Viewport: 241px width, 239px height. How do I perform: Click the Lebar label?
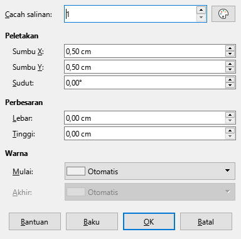click(x=23, y=118)
